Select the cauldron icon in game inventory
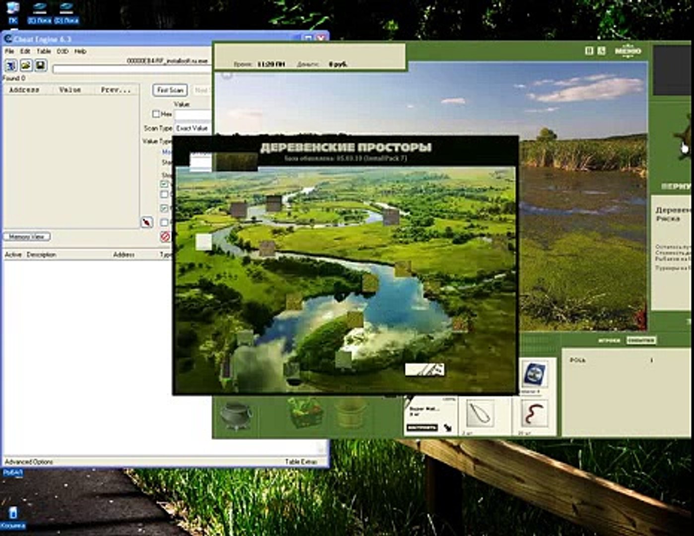 point(236,415)
